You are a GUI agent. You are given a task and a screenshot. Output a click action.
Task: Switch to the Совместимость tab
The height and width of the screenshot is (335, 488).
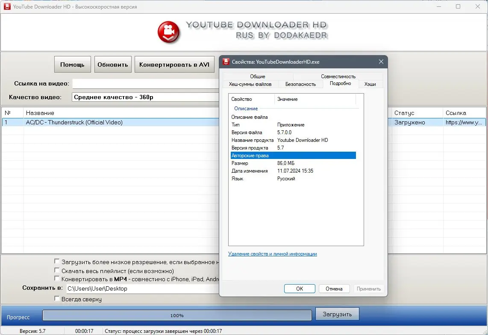click(338, 76)
